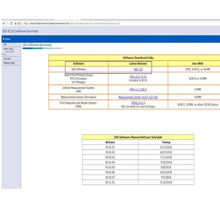Click the progress bar under heading
Image resolution: width=220 pixels, height=220 pixels.
coord(42,48)
